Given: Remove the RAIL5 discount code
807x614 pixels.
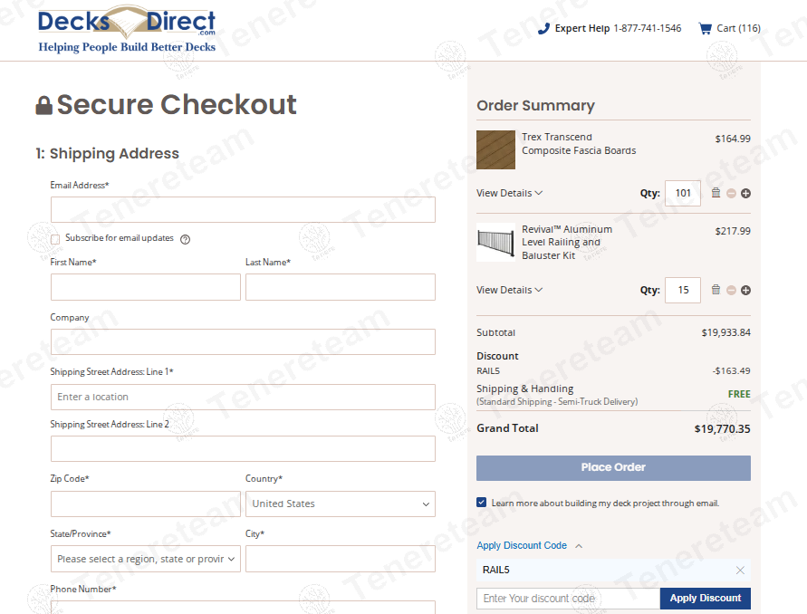Looking at the screenshot, I should (x=740, y=571).
